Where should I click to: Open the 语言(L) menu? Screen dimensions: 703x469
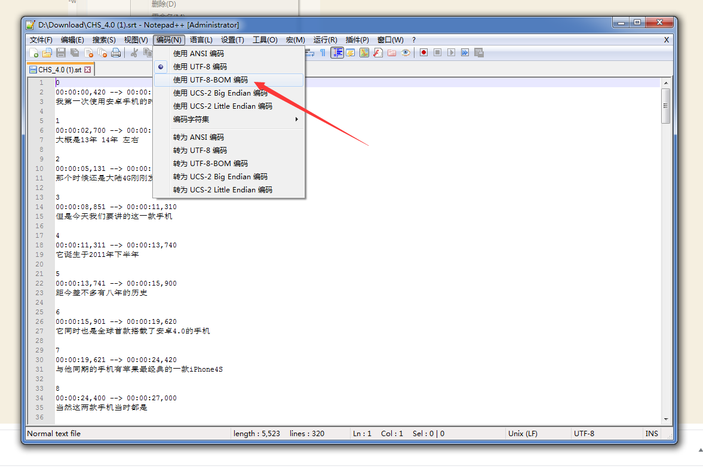pos(201,40)
